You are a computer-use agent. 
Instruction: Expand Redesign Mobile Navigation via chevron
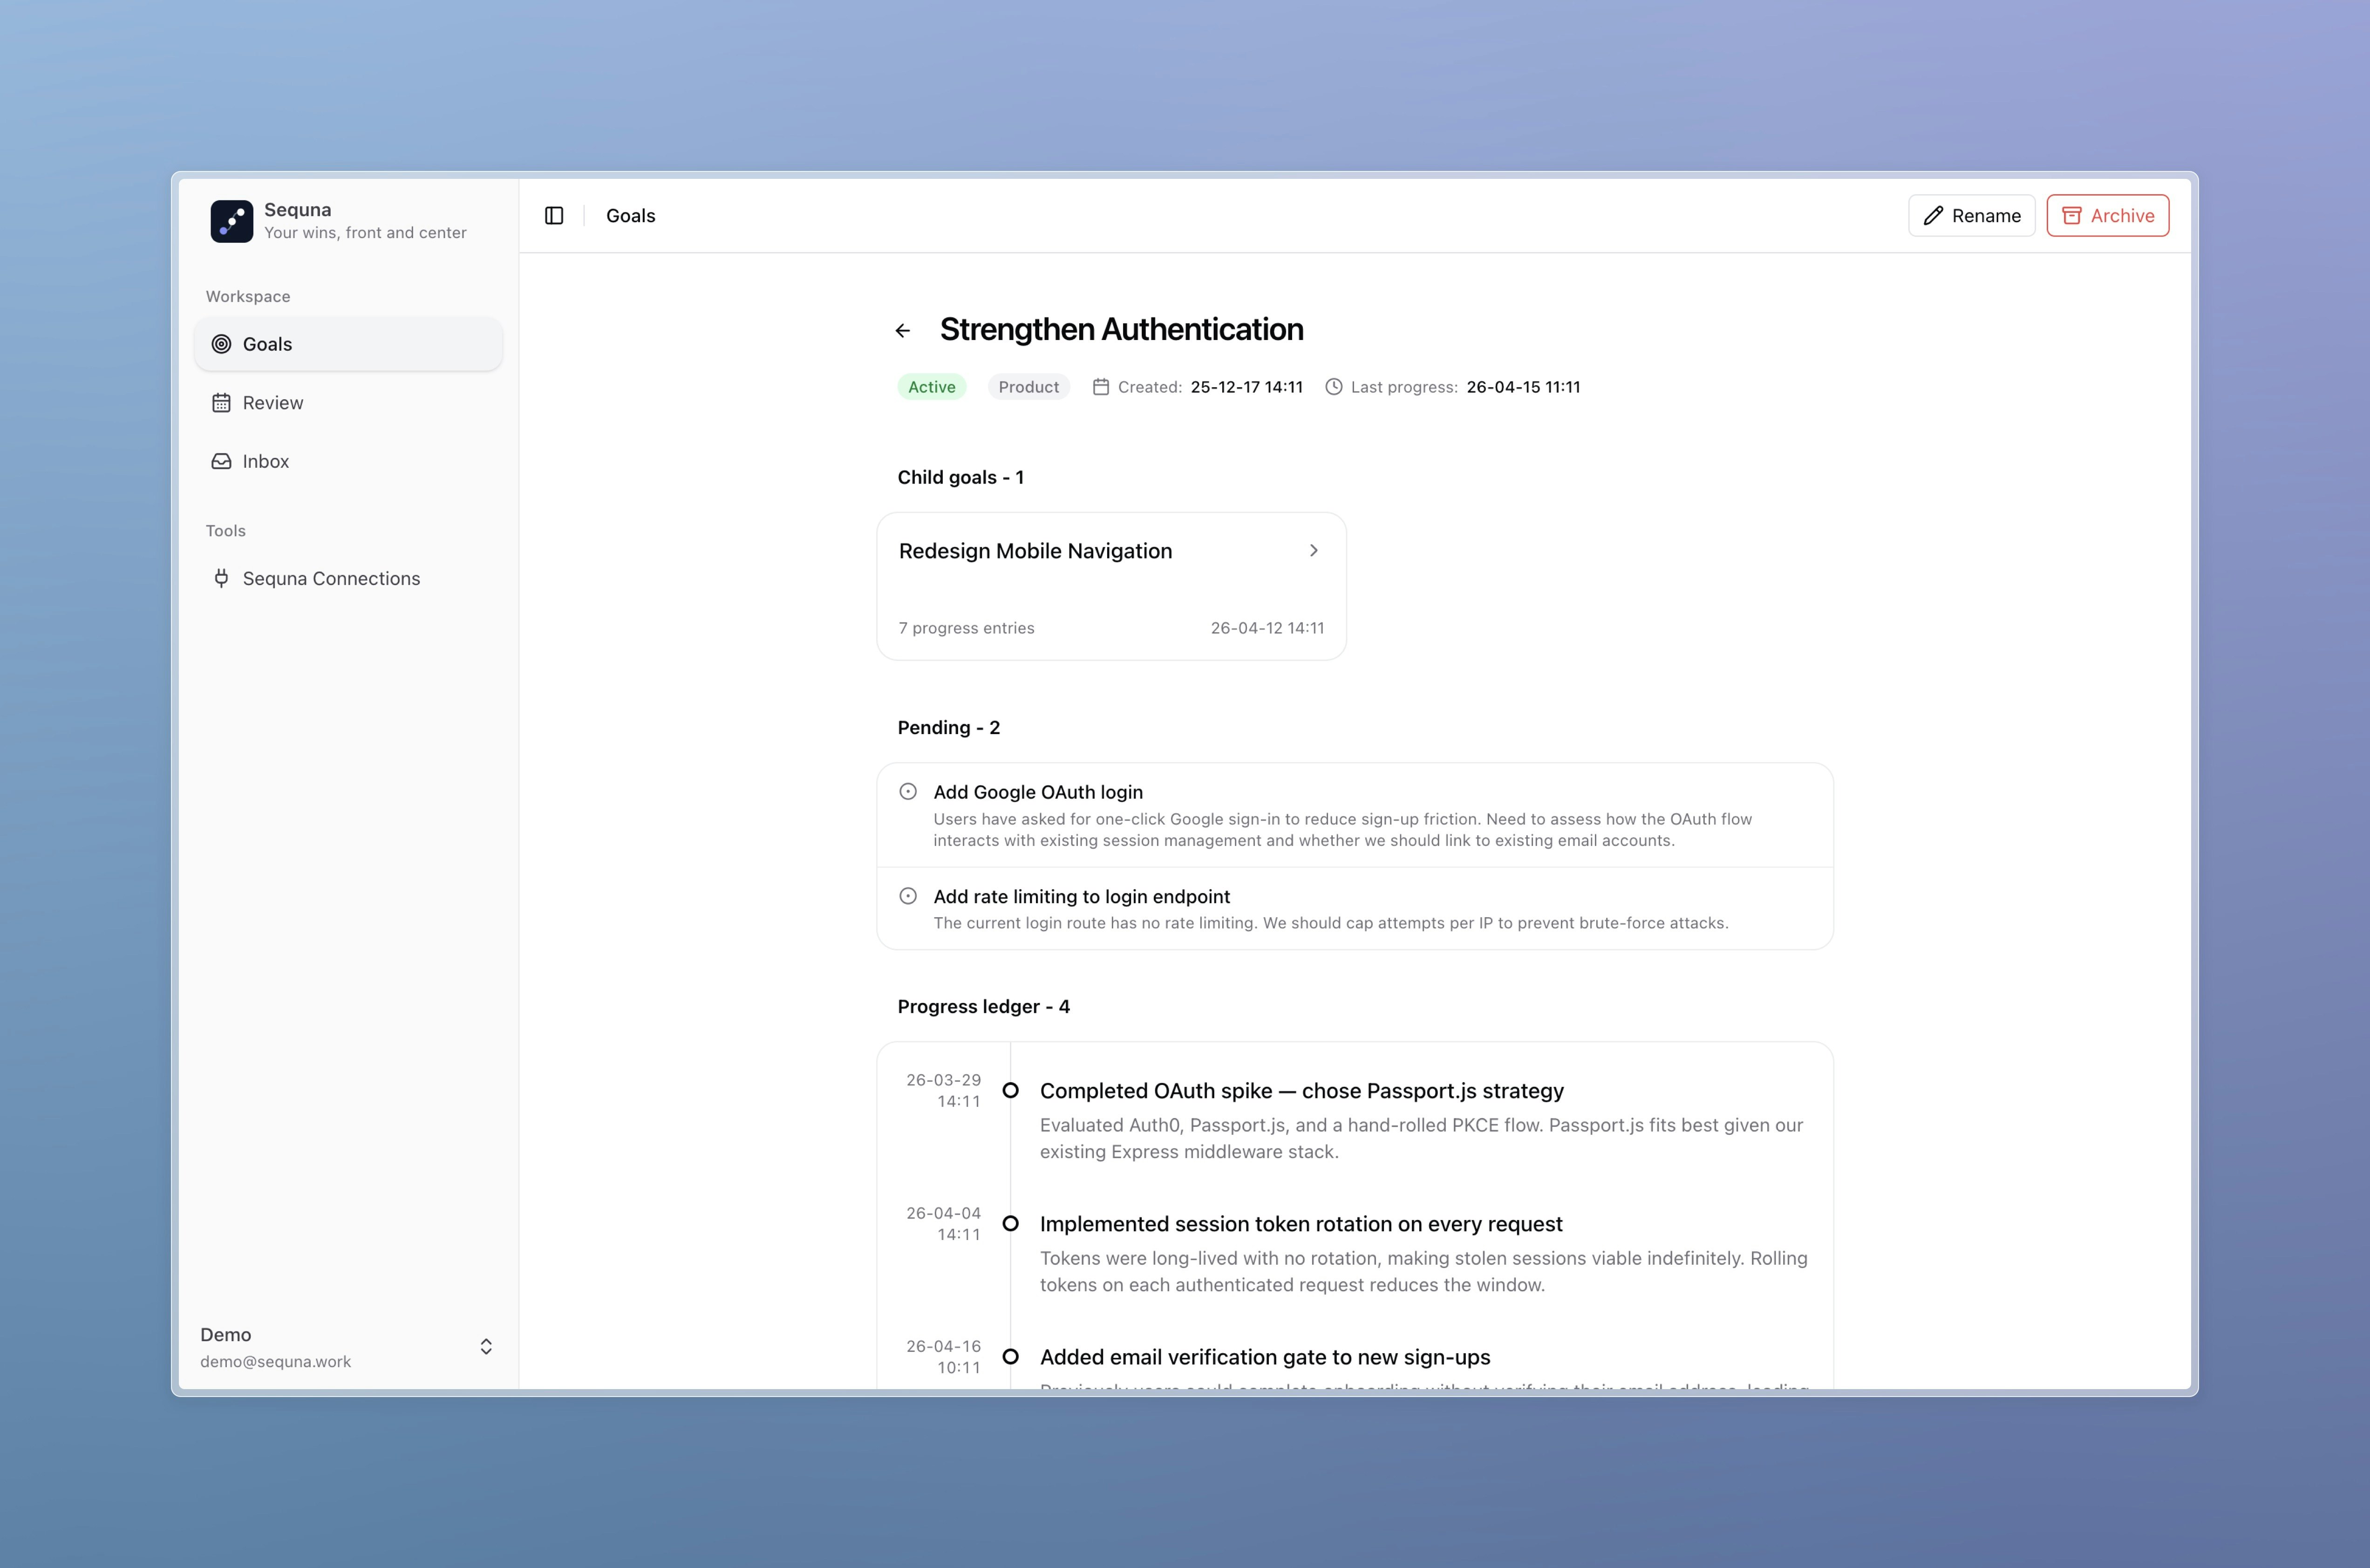(1313, 551)
